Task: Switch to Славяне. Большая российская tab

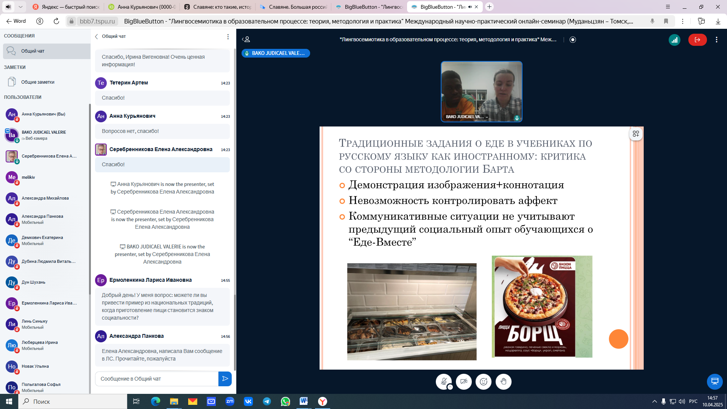Action: (293, 7)
